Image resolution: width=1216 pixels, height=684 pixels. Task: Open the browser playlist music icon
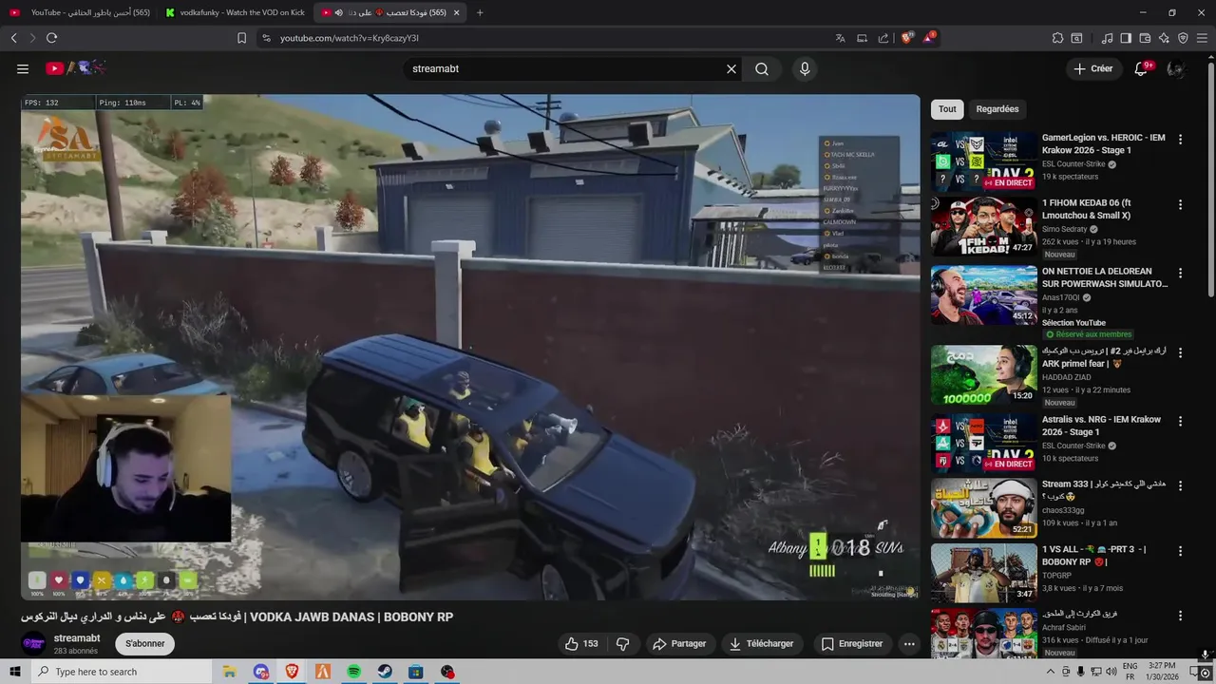(x=1107, y=38)
